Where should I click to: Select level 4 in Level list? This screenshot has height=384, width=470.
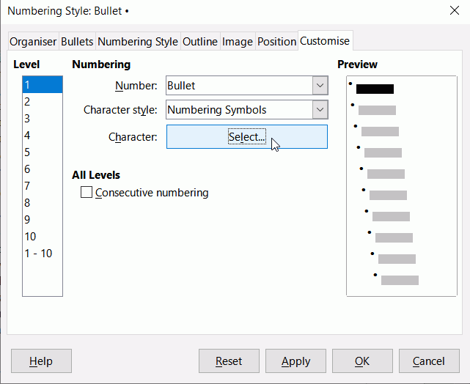pos(43,136)
